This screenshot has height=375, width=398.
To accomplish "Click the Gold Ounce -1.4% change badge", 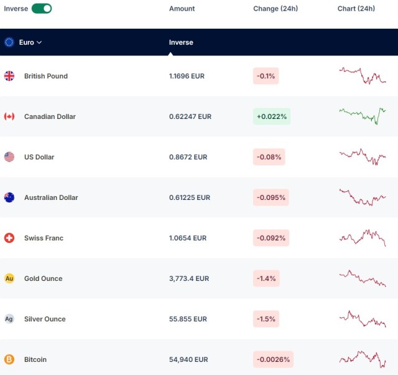I will point(266,278).
